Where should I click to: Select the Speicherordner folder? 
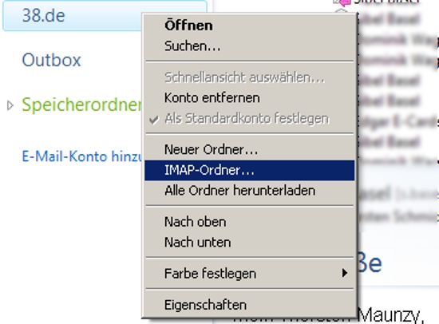point(81,105)
